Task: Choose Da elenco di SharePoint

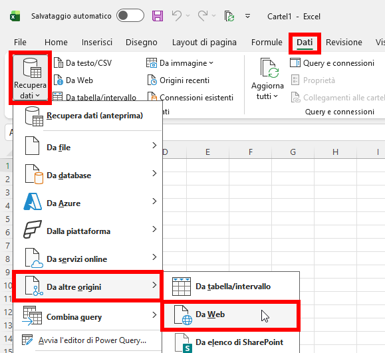Action: point(230,342)
